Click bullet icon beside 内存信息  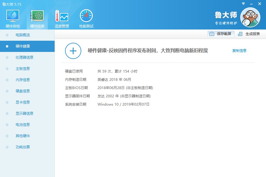[x=7, y=80]
